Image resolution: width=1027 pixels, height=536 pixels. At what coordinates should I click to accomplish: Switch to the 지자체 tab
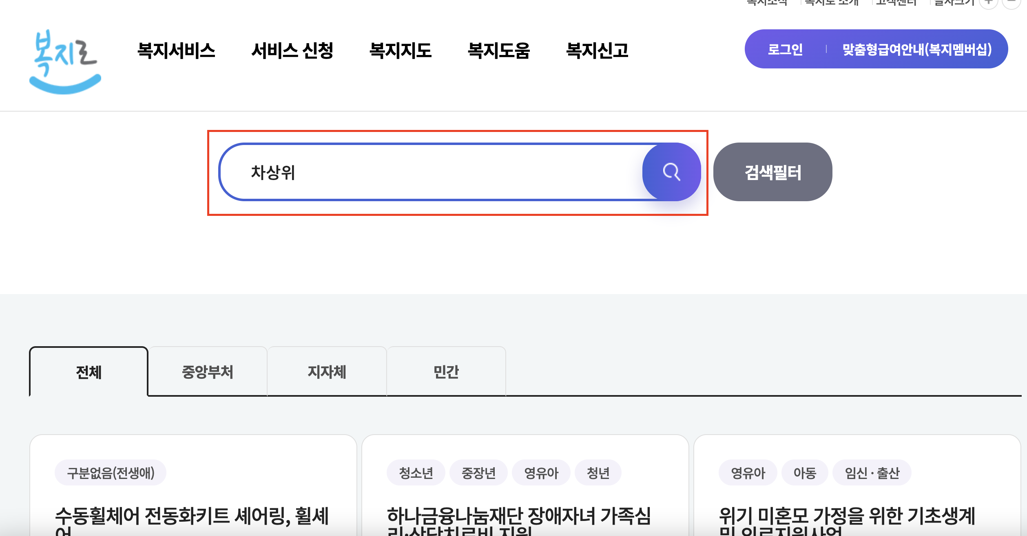327,372
